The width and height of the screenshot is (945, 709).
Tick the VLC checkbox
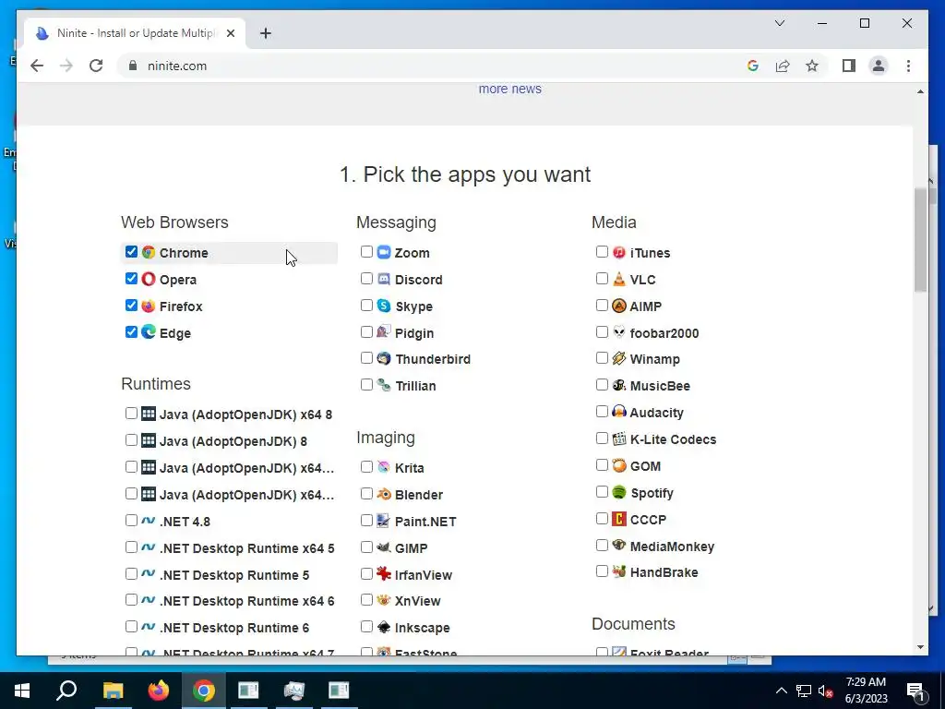pos(602,278)
